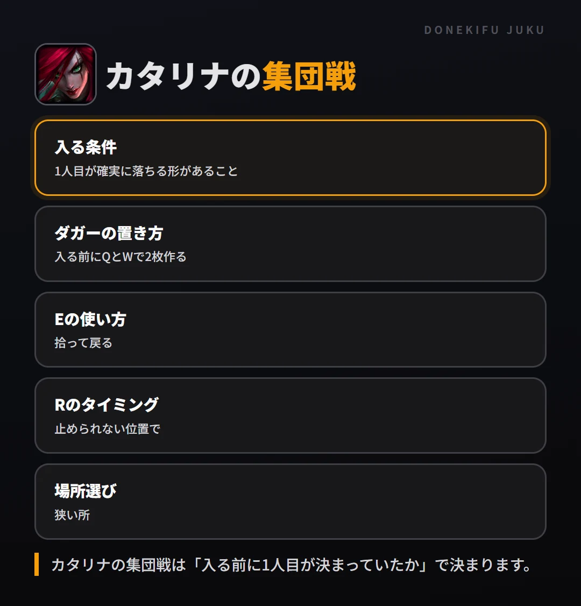Click the カタリナの集団戦 title heading
Image resolution: width=581 pixels, height=606 pixels.
[231, 76]
